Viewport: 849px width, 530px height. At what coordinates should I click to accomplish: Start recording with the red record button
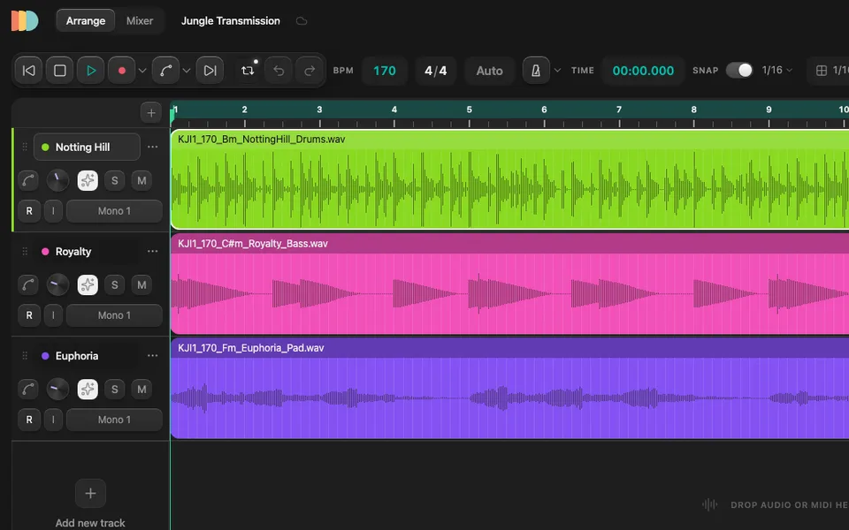click(122, 71)
